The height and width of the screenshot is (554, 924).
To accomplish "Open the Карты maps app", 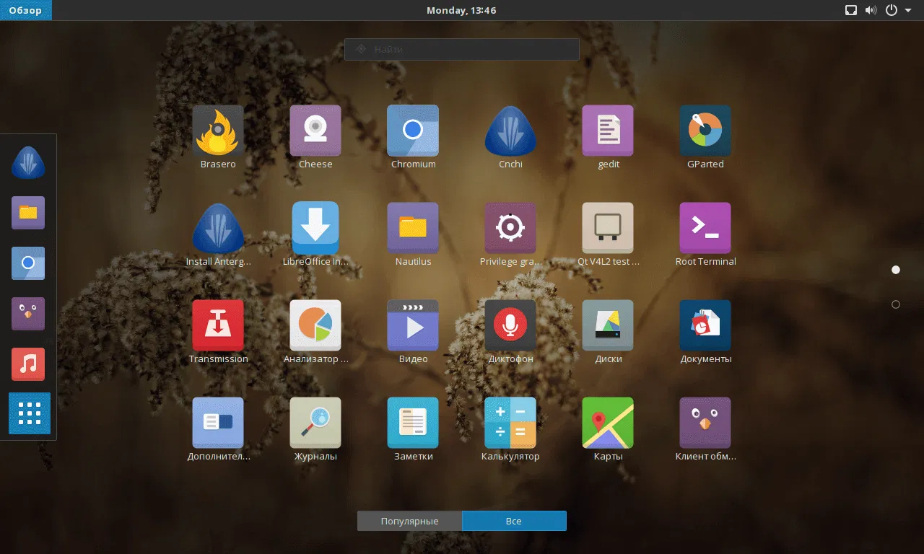I will (x=608, y=423).
